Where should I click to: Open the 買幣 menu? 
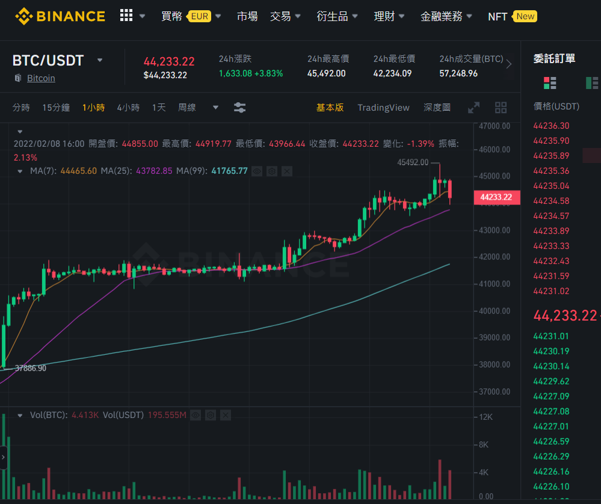pos(171,16)
